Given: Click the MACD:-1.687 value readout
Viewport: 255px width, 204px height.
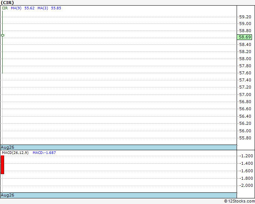Looking at the screenshot, I should coord(44,153).
